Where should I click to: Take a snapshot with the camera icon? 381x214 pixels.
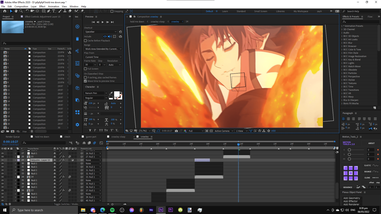click(176, 131)
